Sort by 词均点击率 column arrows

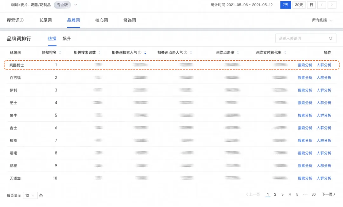238,52
